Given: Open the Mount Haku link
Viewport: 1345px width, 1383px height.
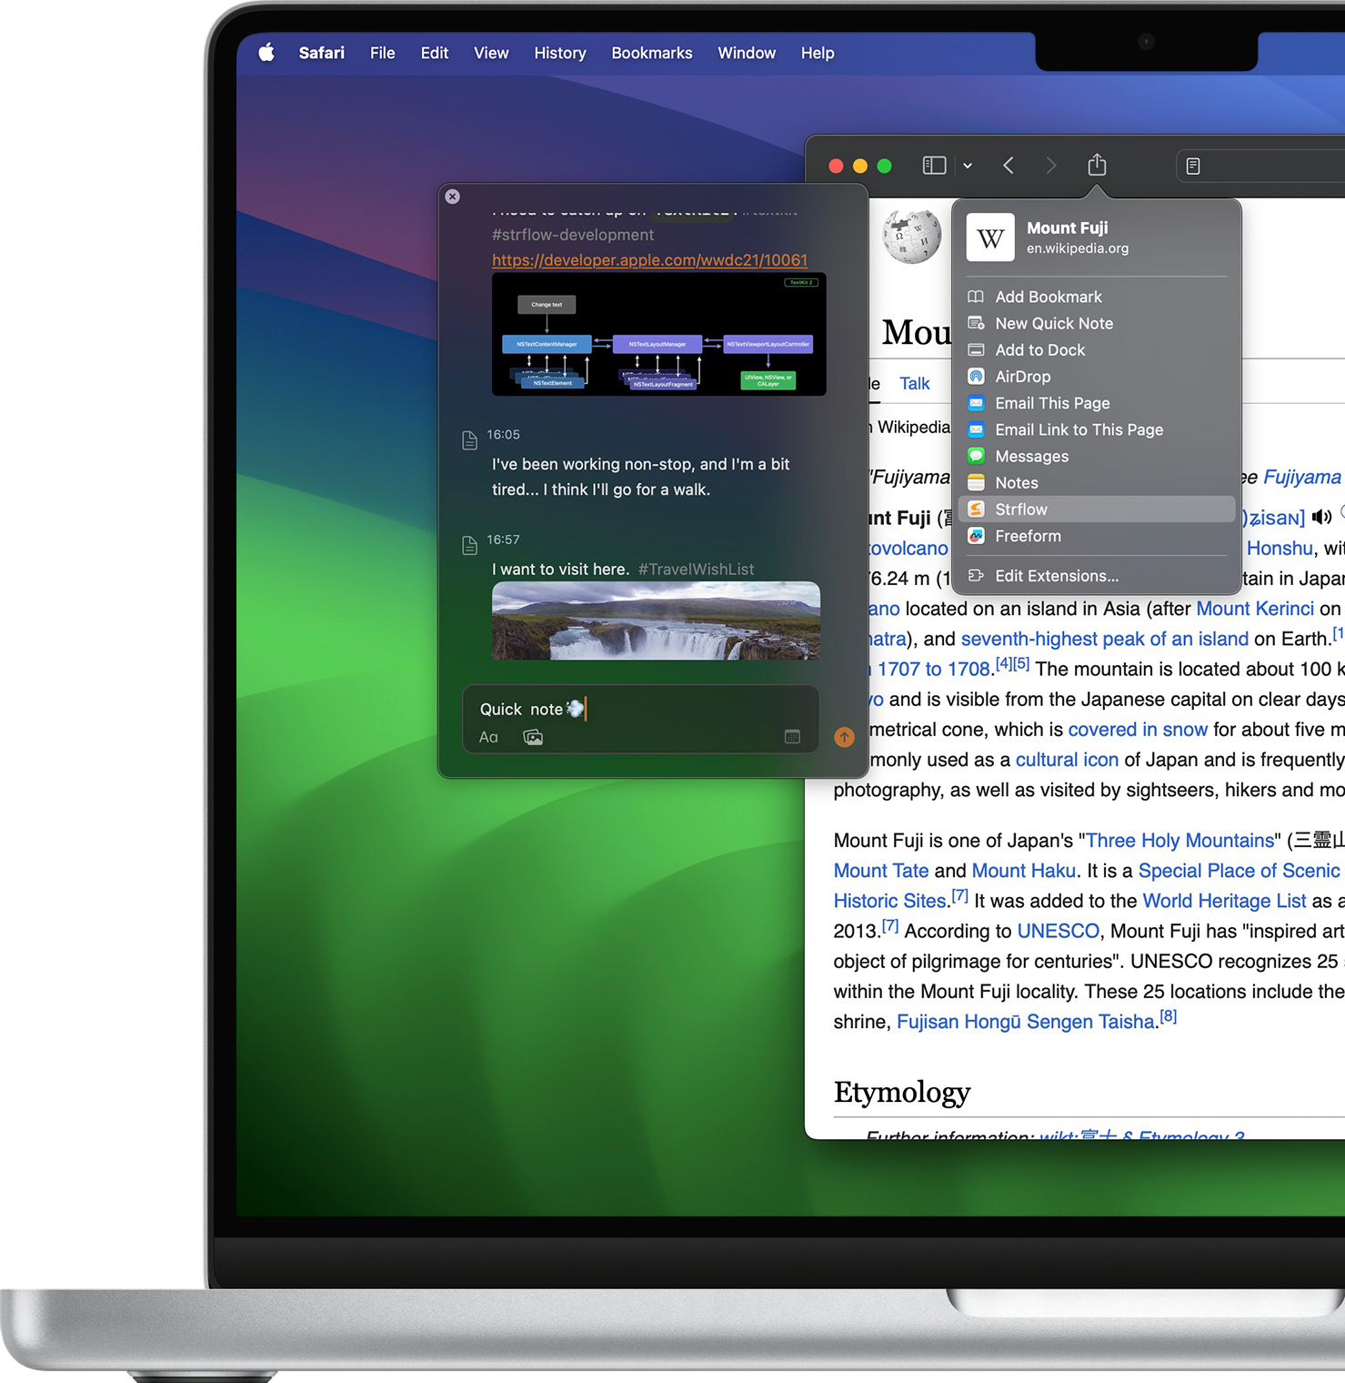Looking at the screenshot, I should pyautogui.click(x=1024, y=871).
